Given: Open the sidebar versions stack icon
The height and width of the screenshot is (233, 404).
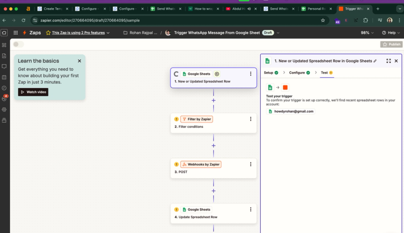Looking at the screenshot, I should 4,120.
